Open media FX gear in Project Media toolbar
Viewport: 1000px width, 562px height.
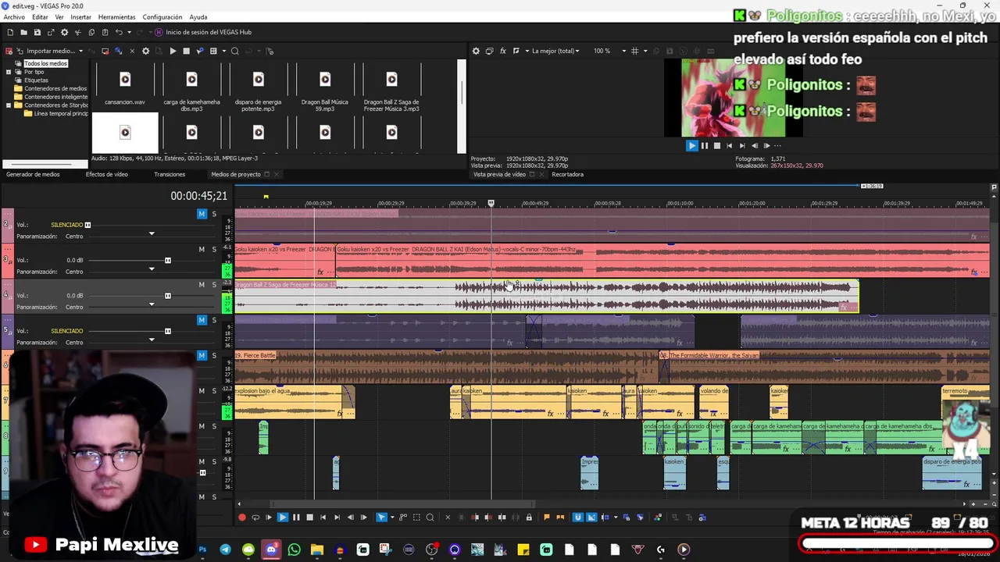point(145,51)
